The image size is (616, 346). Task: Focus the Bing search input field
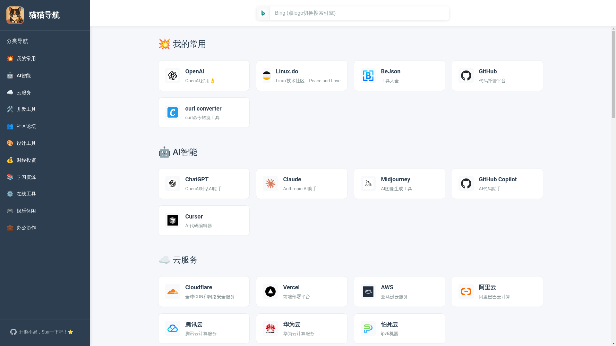coord(359,13)
